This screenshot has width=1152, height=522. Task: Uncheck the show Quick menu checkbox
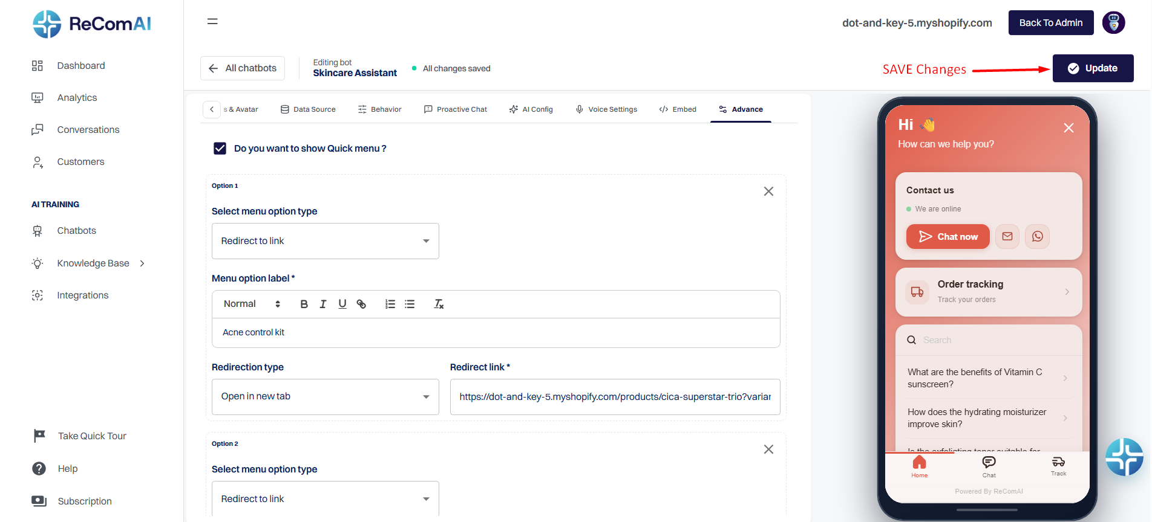pos(220,149)
